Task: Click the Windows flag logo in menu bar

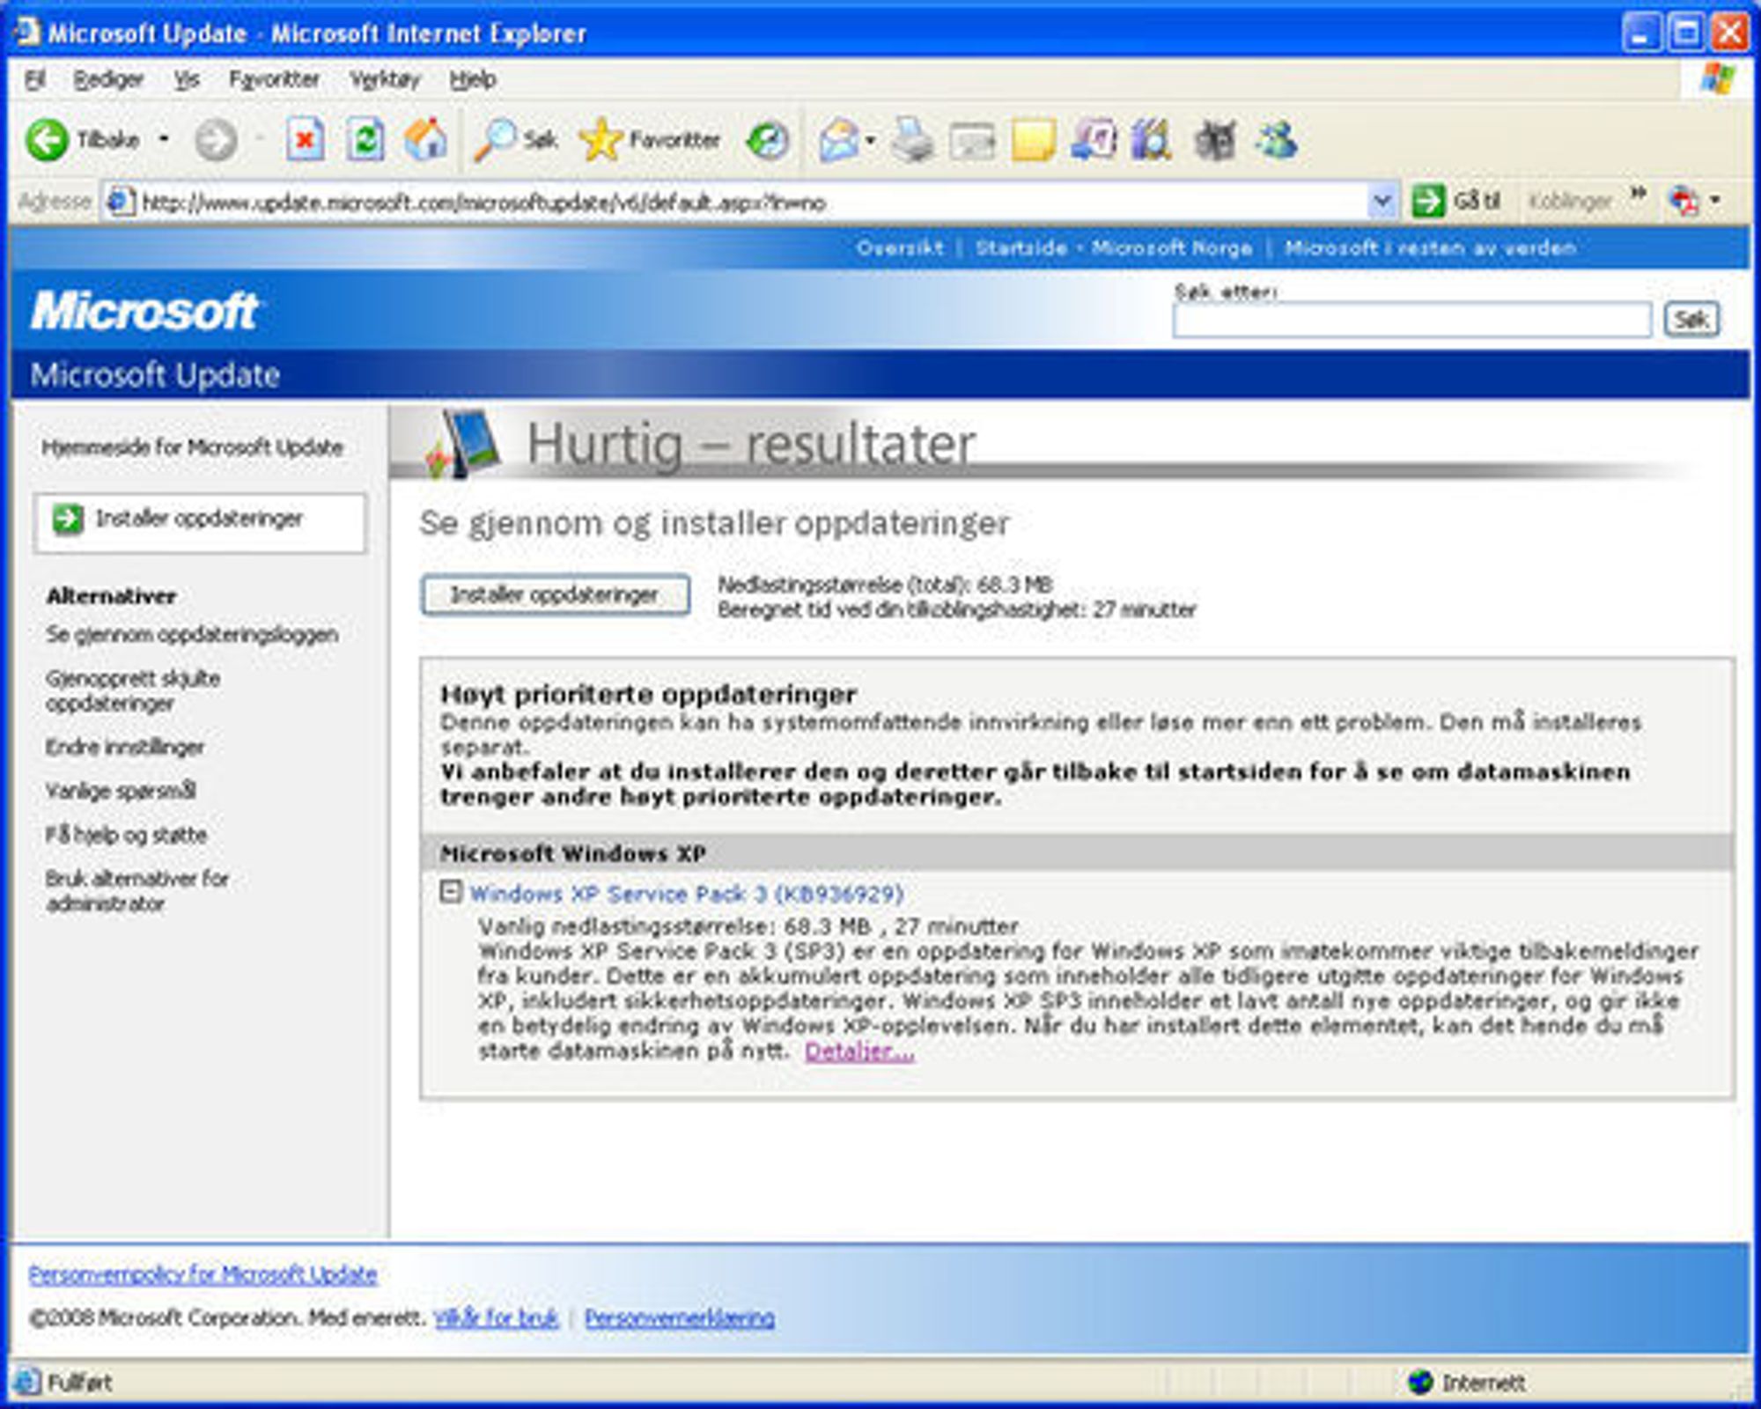Action: point(1719,80)
